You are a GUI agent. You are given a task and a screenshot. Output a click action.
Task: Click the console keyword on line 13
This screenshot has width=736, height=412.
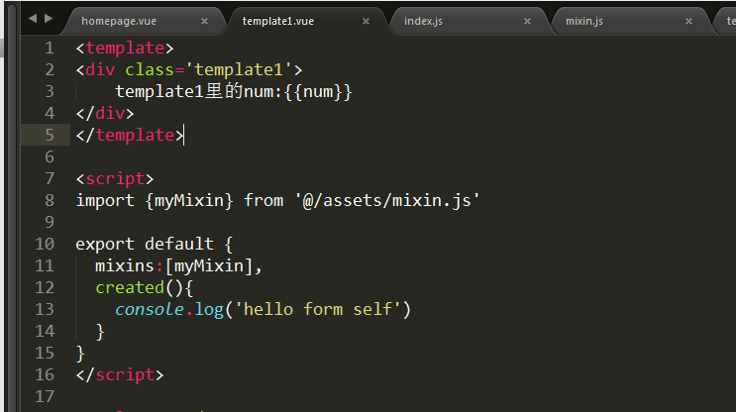coord(150,310)
